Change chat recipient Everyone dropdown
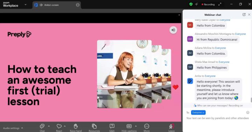Viewport: 252px width, 132px height. 198,112
